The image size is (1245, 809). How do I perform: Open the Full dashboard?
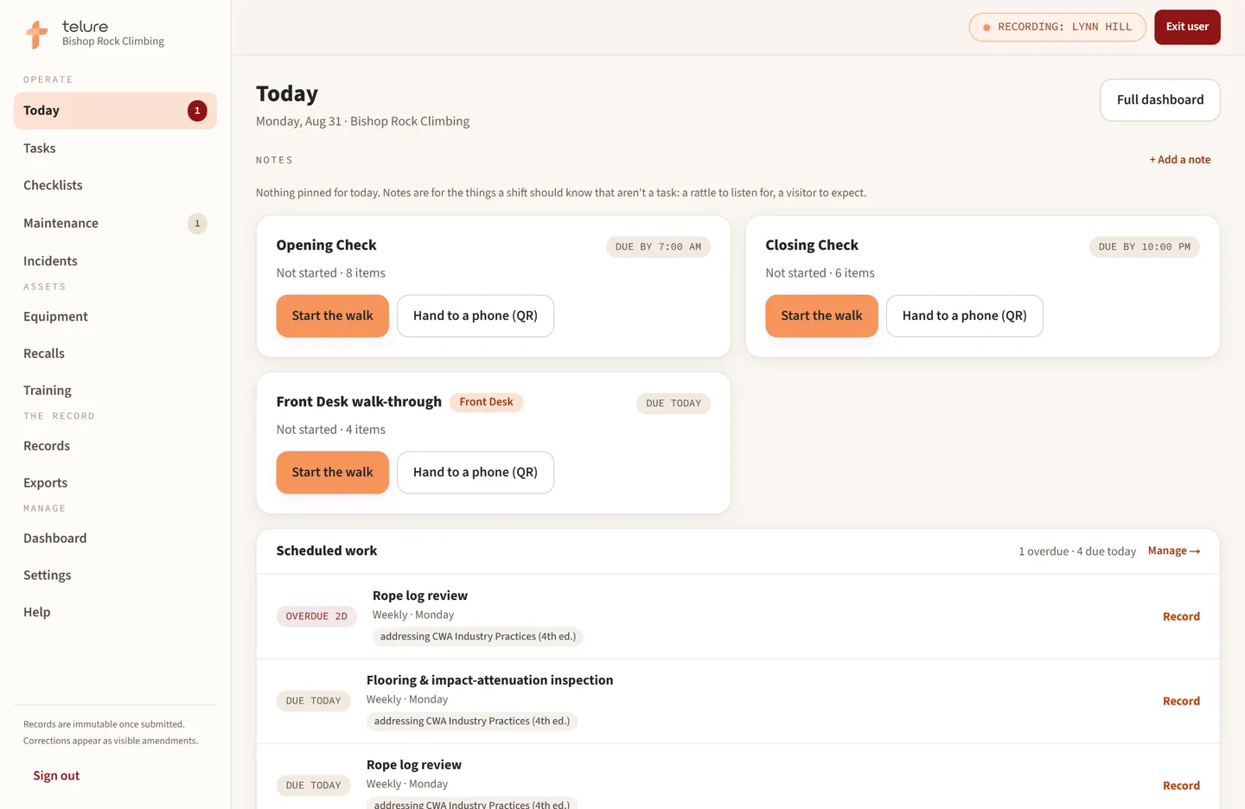tap(1160, 100)
